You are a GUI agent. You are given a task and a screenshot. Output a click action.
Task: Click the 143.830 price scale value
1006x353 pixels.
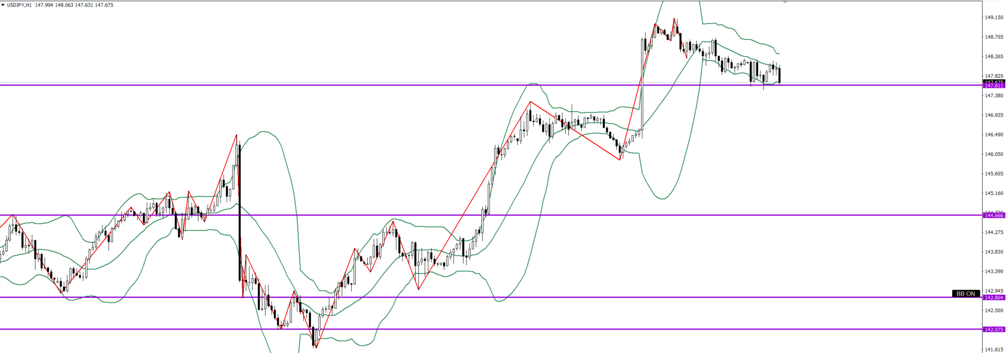pyautogui.click(x=994, y=252)
